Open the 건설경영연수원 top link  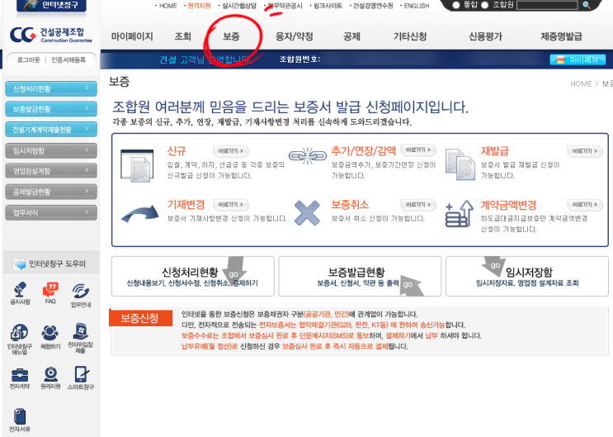373,6
